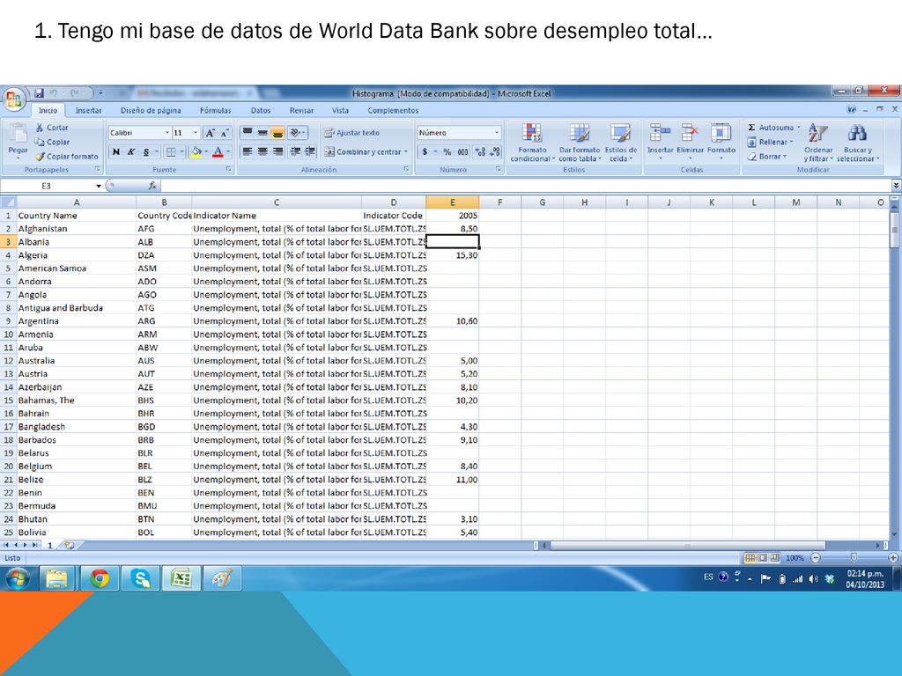Apply font color with the red A

tap(218, 151)
